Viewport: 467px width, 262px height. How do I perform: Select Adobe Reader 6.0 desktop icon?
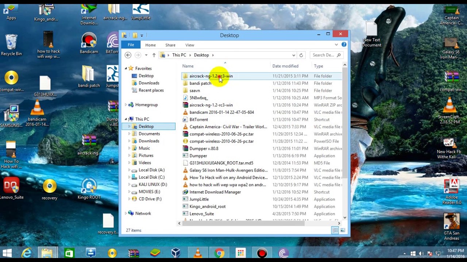[x=452, y=191]
